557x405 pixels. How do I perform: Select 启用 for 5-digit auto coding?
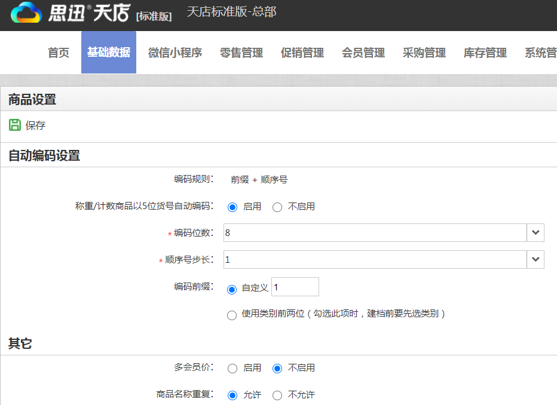pyautogui.click(x=231, y=207)
